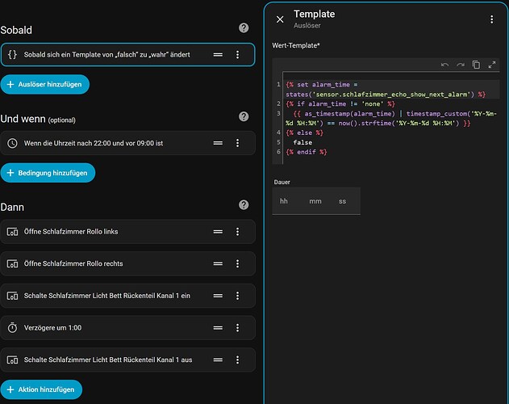Click the device icon of Rollo rechts action
509x404 pixels.
coord(12,263)
